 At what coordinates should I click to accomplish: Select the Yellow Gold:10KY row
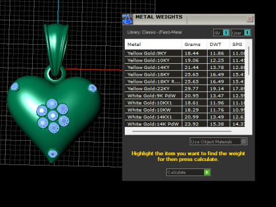pyautogui.click(x=185, y=60)
